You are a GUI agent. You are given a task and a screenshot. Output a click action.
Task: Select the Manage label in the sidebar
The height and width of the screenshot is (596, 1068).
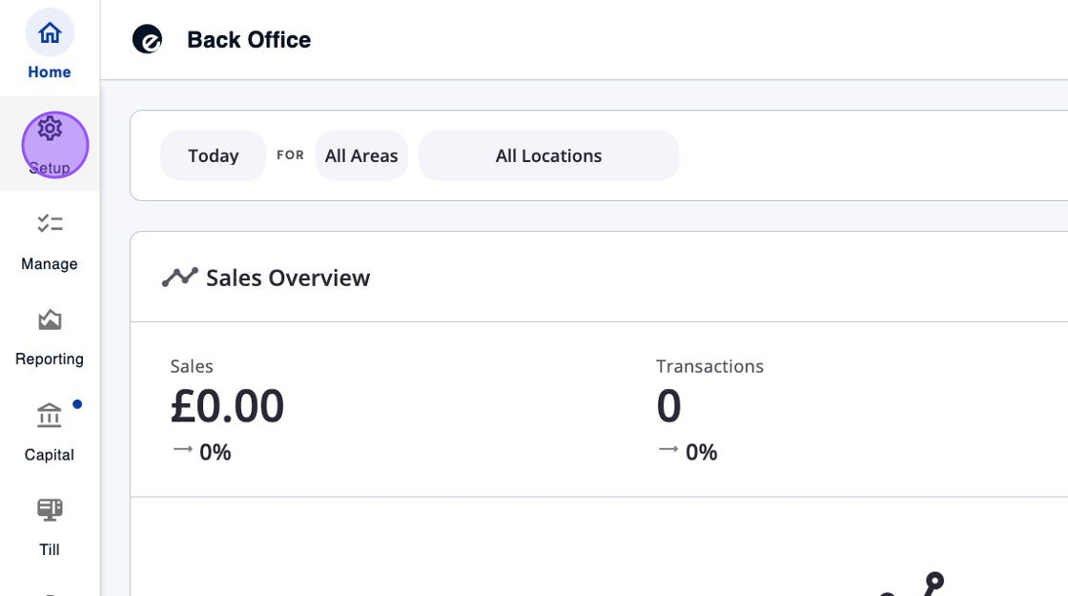[50, 264]
